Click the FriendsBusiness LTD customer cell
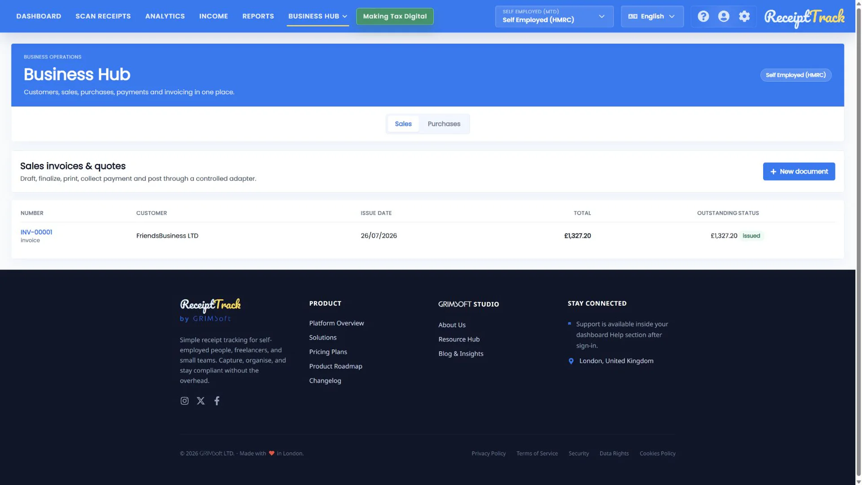This screenshot has width=862, height=485. coord(167,236)
